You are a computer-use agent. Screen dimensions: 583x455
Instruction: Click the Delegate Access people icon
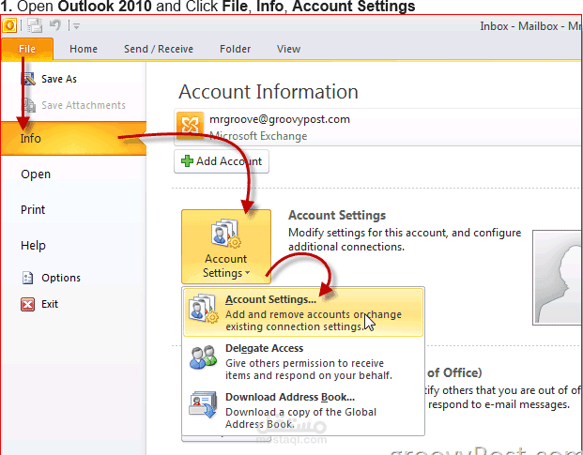(203, 356)
